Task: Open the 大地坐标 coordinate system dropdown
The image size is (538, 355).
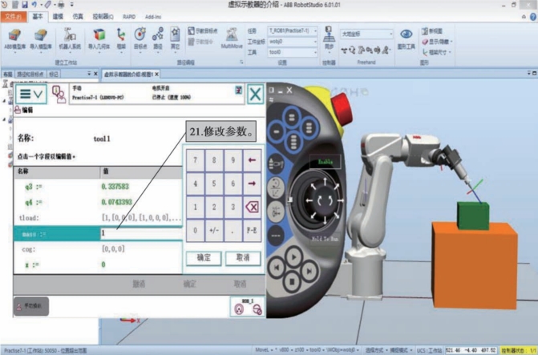Action: point(366,34)
